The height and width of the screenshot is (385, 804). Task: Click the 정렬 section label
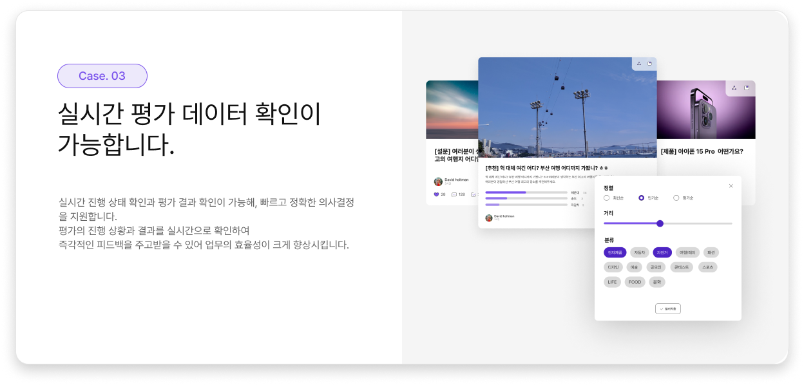(x=608, y=188)
